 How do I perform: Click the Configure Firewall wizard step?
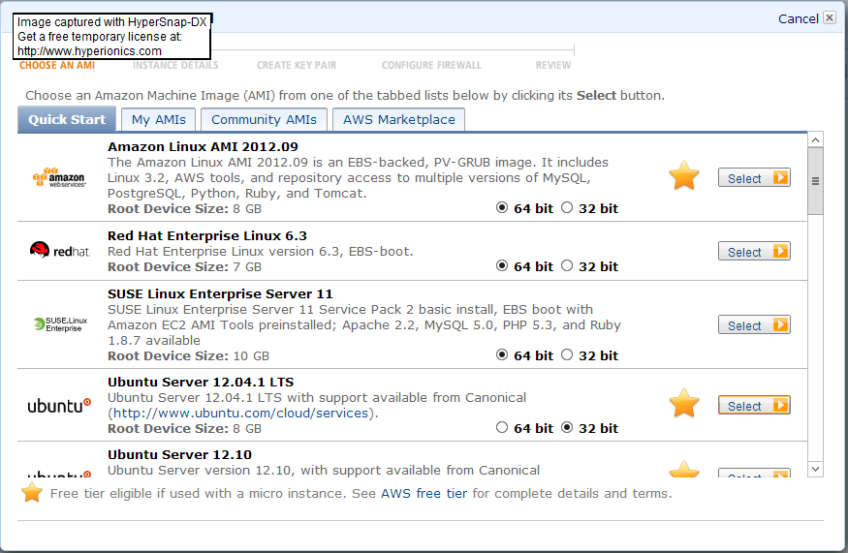click(431, 66)
